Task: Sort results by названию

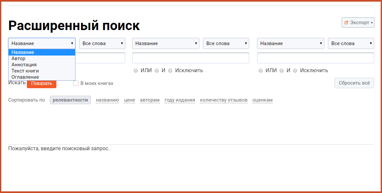Action: click(108, 100)
